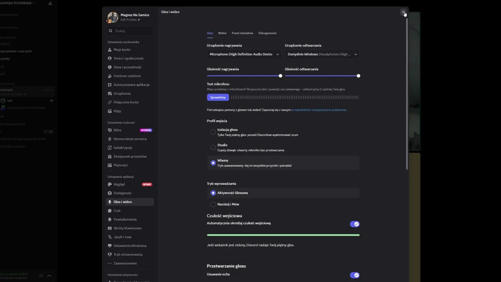This screenshot has width=501, height=282.
Task: Click the Wygląd palette icon
Action: [110, 184]
